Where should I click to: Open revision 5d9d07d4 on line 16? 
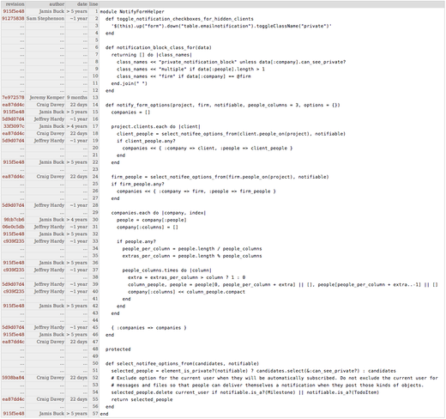pyautogui.click(x=13, y=119)
